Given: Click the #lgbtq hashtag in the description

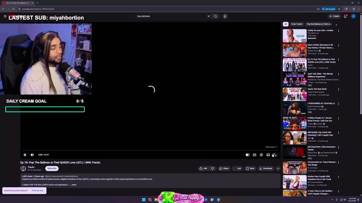Looking at the screenshot, I should click(48, 176).
